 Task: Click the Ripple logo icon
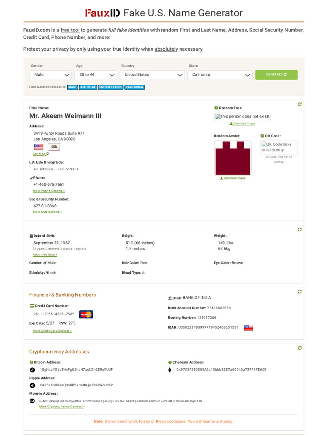(32, 385)
